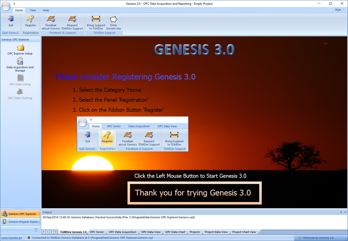The image size is (348, 241).
Task: Click the Quit Genesis group label
Action: pyautogui.click(x=10, y=33)
